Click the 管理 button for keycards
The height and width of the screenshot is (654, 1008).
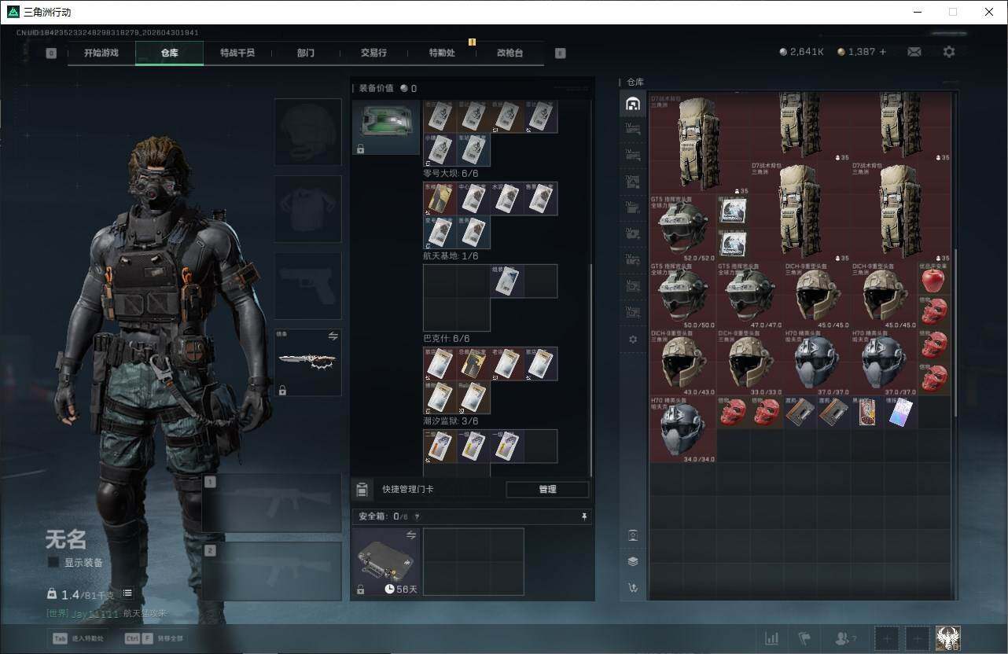547,490
